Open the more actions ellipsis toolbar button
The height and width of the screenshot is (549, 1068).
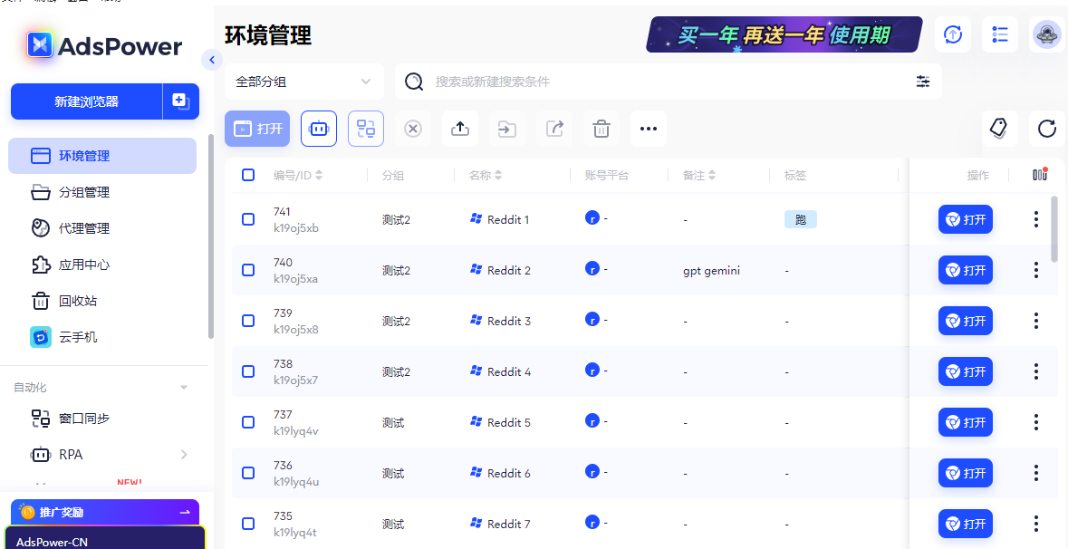tap(649, 129)
